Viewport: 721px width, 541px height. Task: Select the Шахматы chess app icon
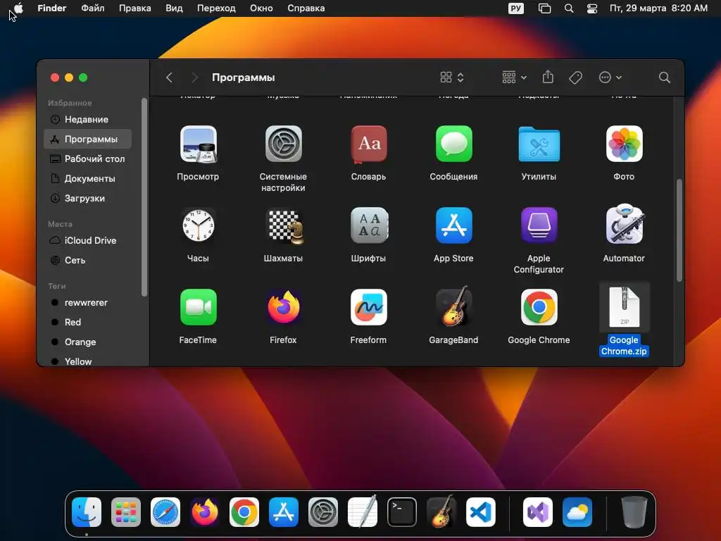[284, 226]
